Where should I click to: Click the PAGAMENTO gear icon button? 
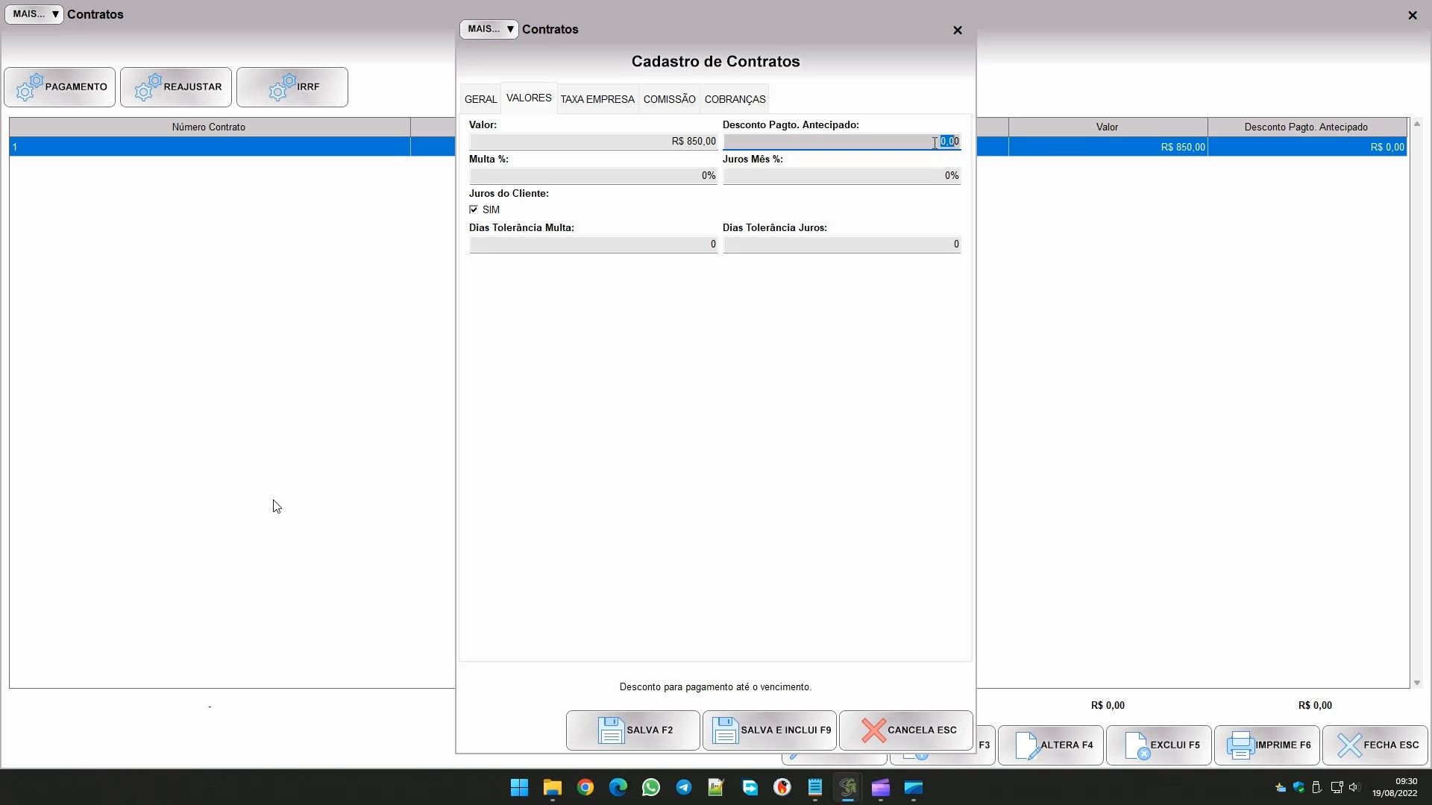30,87
